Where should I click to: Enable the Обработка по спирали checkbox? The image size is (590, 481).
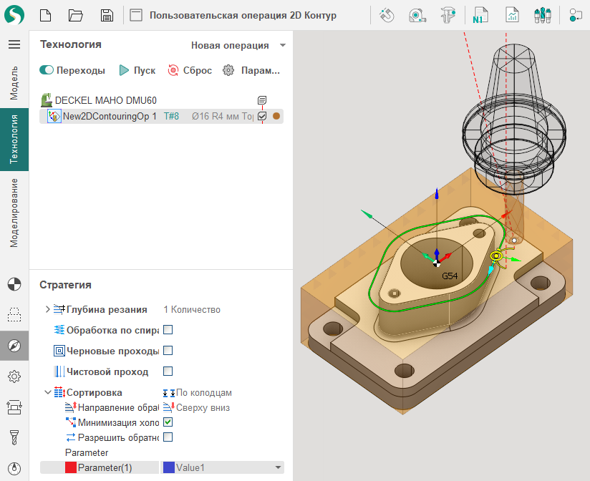click(168, 330)
